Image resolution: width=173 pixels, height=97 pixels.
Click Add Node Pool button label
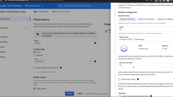[42, 12]
